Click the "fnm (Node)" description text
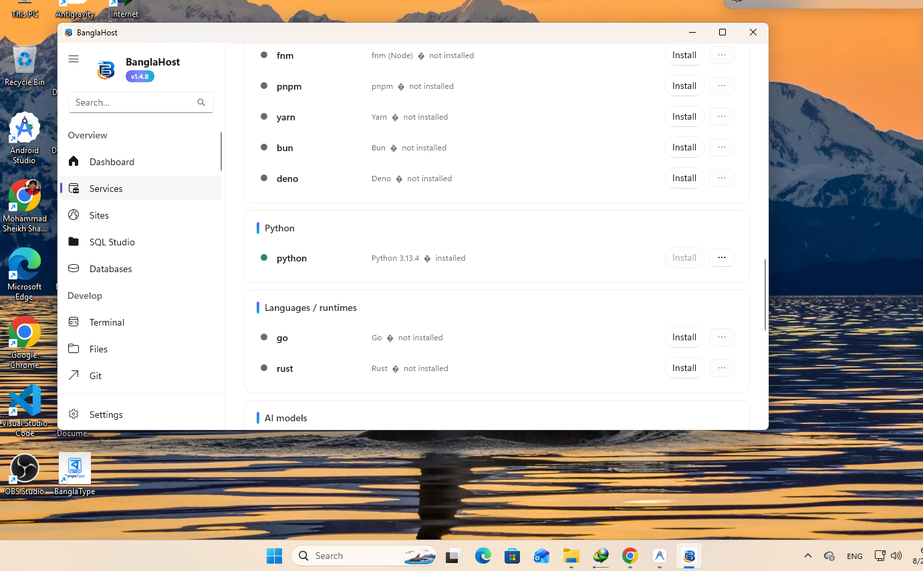Viewport: 923px width, 571px height. [392, 55]
